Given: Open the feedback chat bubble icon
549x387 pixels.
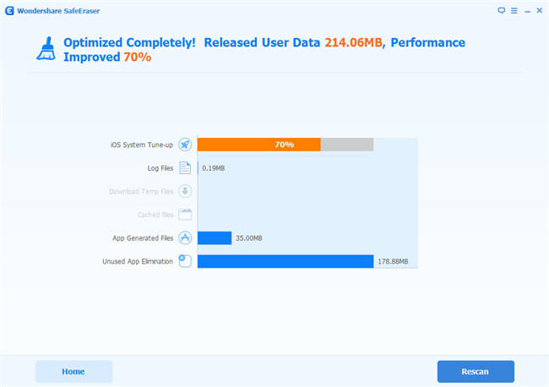Looking at the screenshot, I should point(502,10).
